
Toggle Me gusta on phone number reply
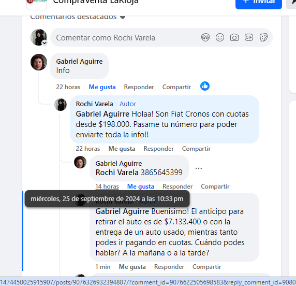pos(141,187)
